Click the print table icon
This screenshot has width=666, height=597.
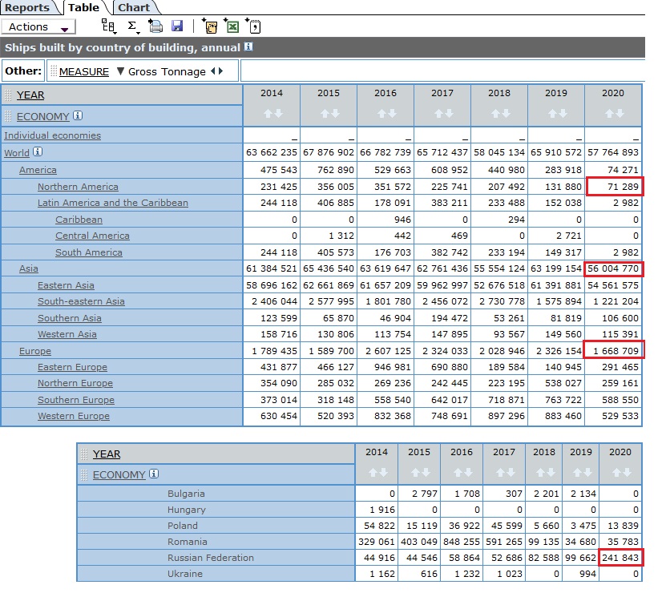click(x=155, y=26)
